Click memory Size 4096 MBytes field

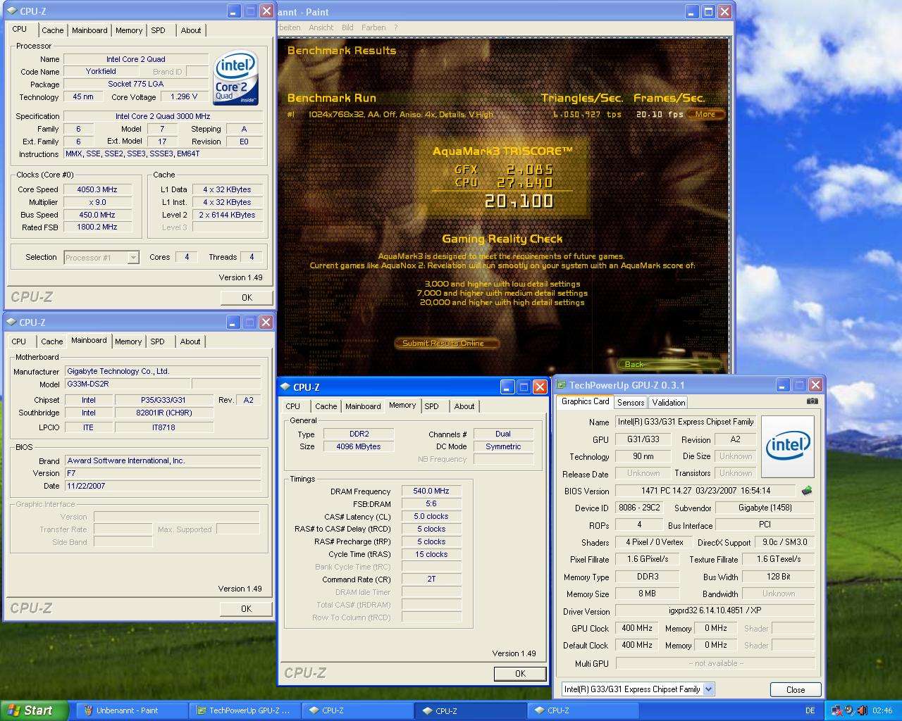[x=359, y=446]
